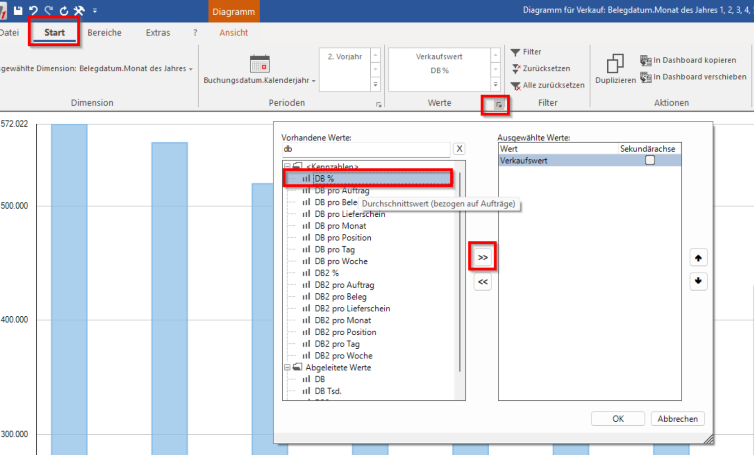Click the << remove value button
The width and height of the screenshot is (754, 455).
pos(482,282)
